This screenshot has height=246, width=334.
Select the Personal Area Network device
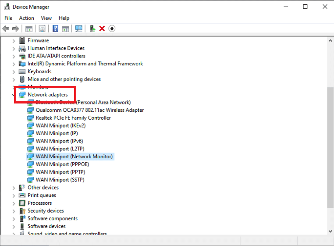(x=83, y=102)
